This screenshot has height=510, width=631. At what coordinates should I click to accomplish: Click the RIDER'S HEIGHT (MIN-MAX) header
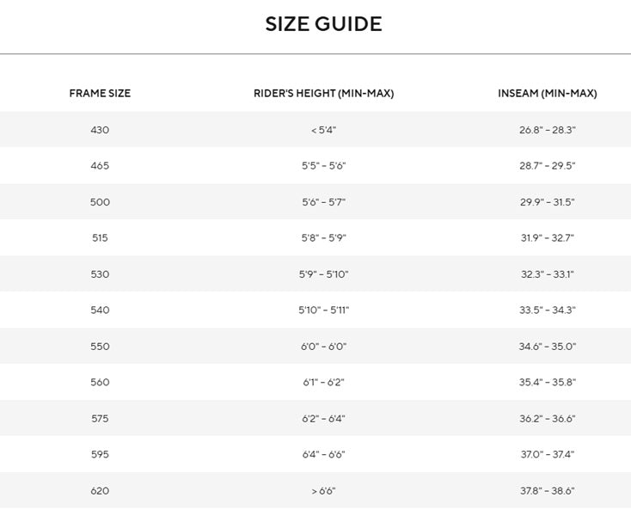point(323,94)
